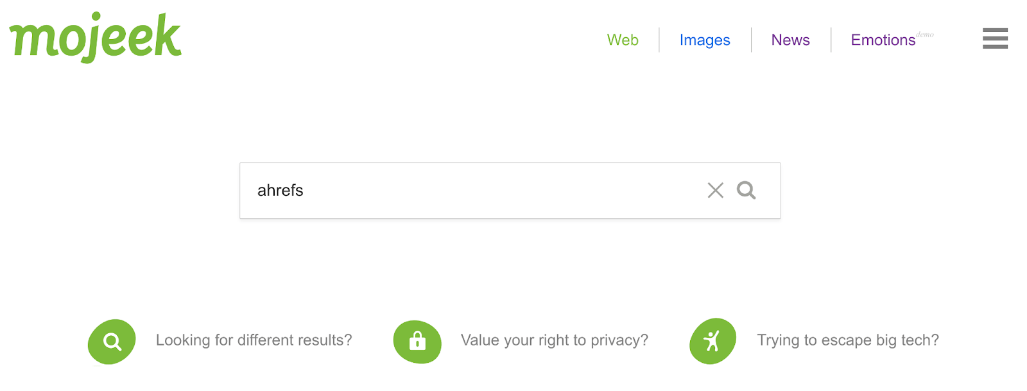Click the divider between Images and News

pos(752,40)
